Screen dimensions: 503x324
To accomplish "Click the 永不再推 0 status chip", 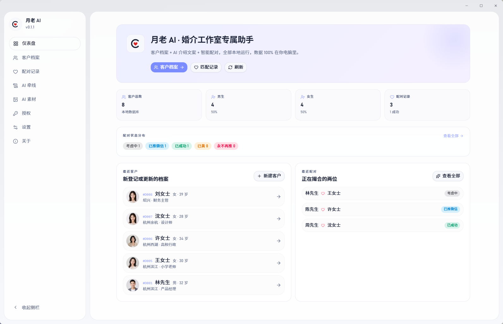I will coord(226,146).
